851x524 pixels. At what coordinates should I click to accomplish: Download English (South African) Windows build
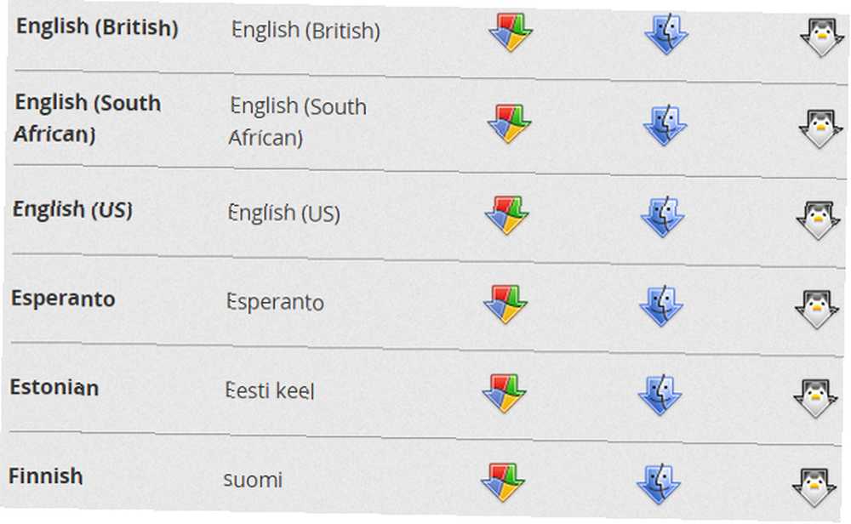510,123
